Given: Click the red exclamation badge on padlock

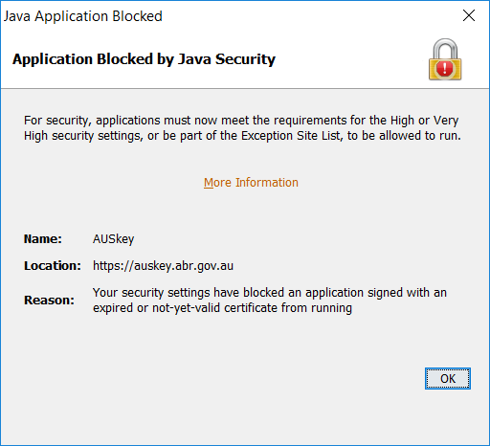Looking at the screenshot, I should (444, 69).
